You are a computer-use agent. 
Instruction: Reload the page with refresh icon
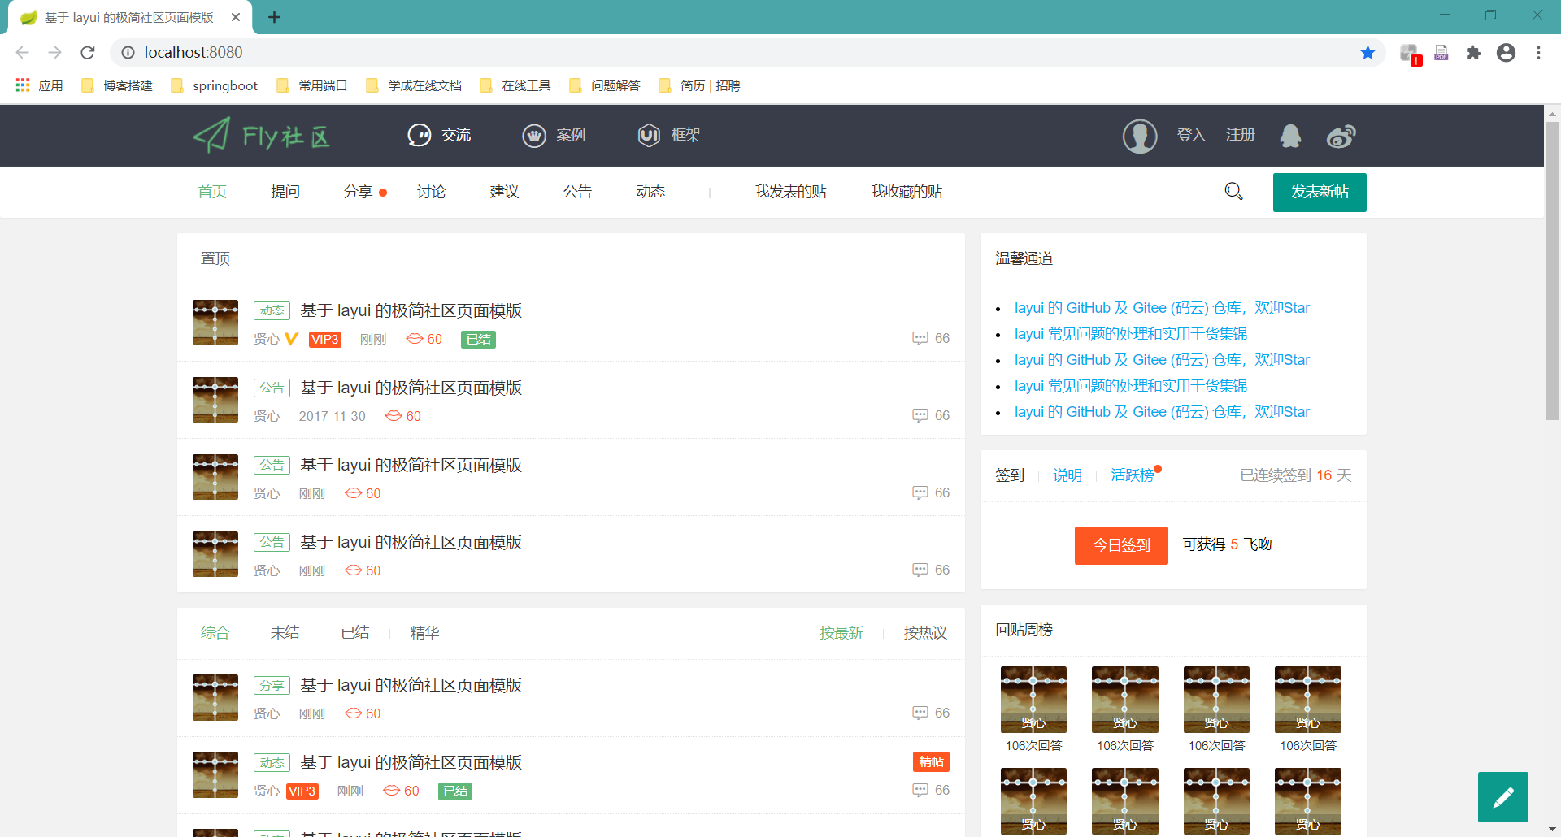point(88,53)
